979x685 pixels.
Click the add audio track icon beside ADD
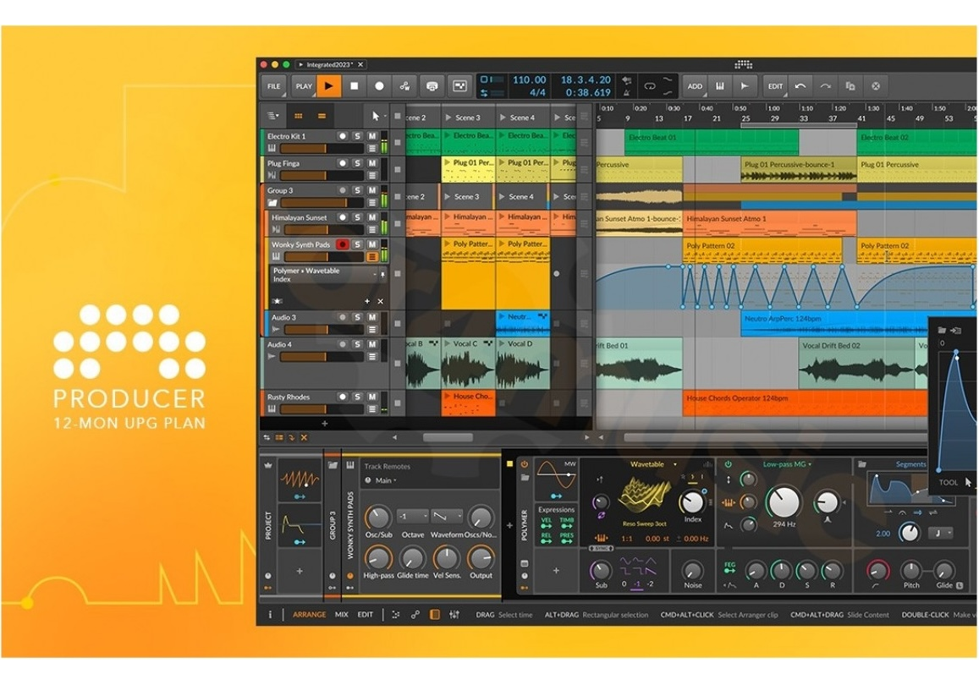coord(745,86)
